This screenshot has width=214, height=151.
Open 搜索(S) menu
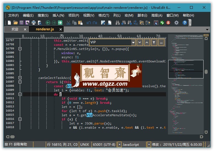point(43,15)
